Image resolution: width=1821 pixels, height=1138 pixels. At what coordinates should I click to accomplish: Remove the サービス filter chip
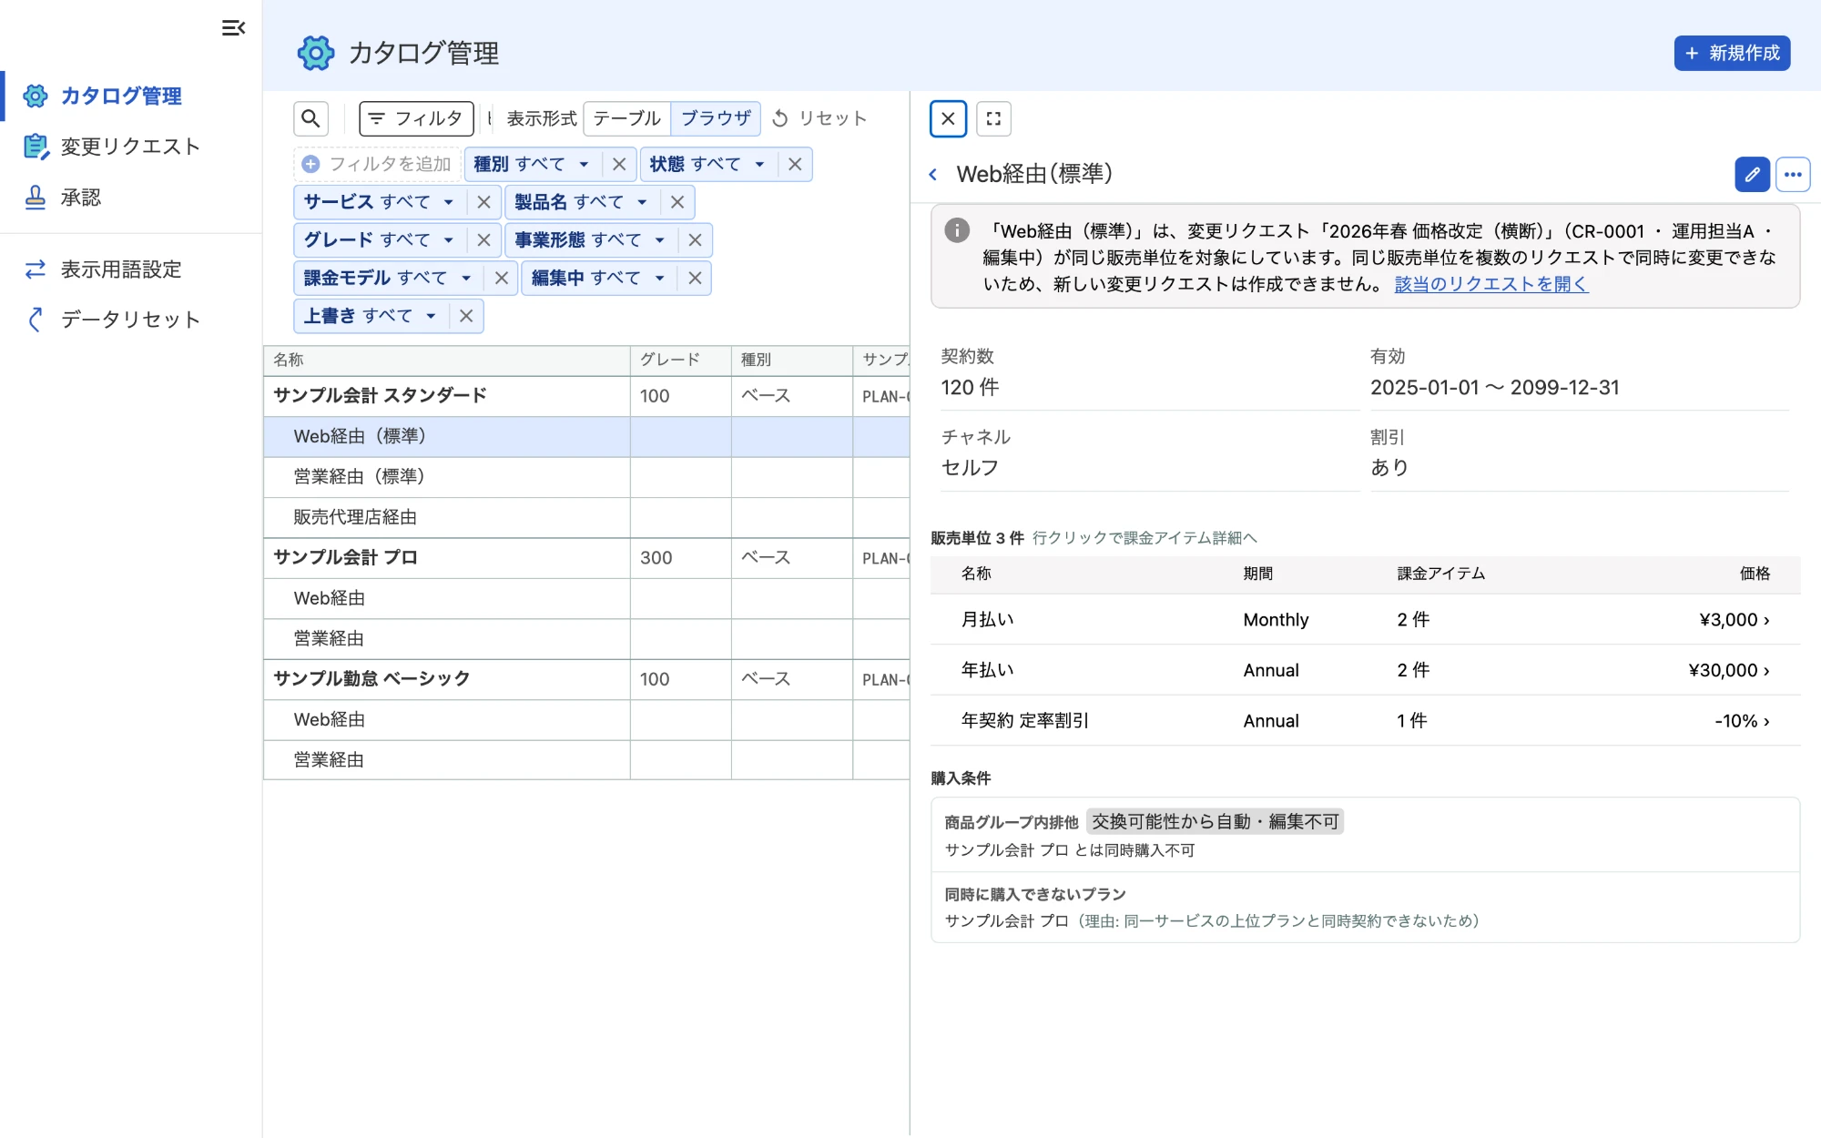483,202
